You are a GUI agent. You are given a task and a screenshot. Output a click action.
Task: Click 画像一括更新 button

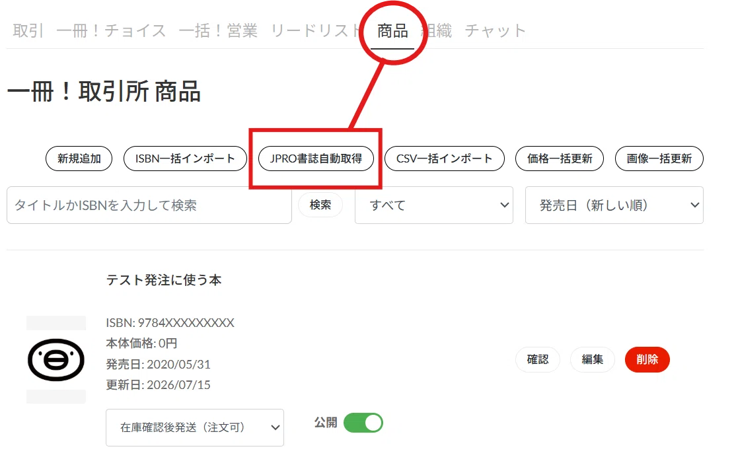(659, 159)
